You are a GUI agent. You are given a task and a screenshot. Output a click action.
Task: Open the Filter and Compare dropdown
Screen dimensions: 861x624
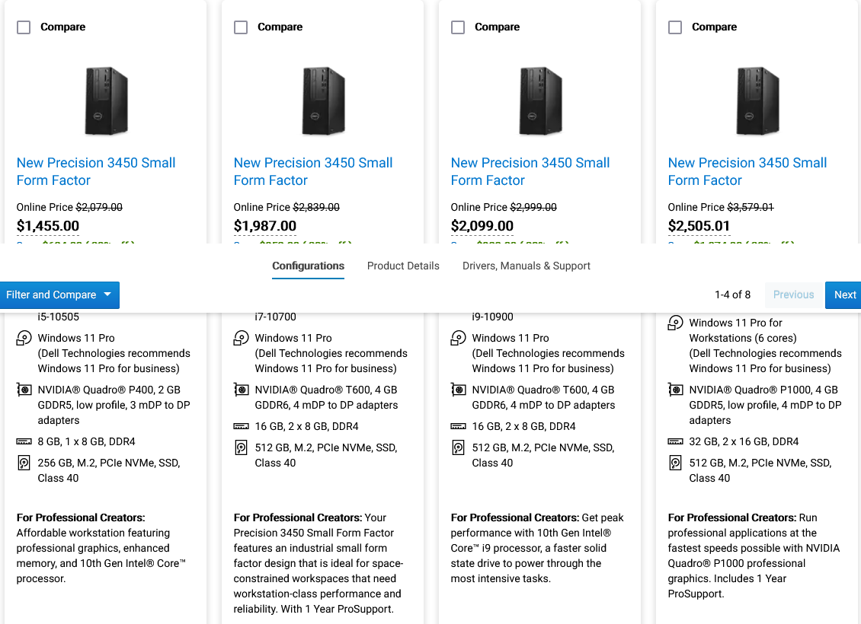[59, 295]
